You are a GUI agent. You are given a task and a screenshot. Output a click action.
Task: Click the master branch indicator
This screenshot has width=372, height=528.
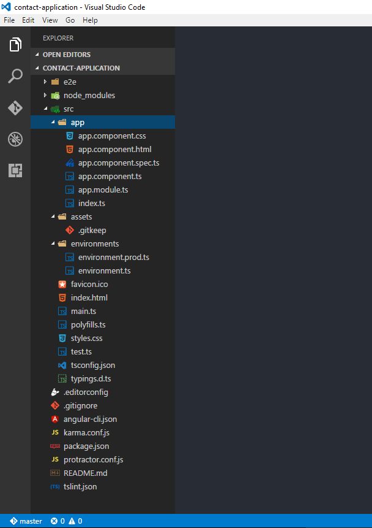coord(26,521)
